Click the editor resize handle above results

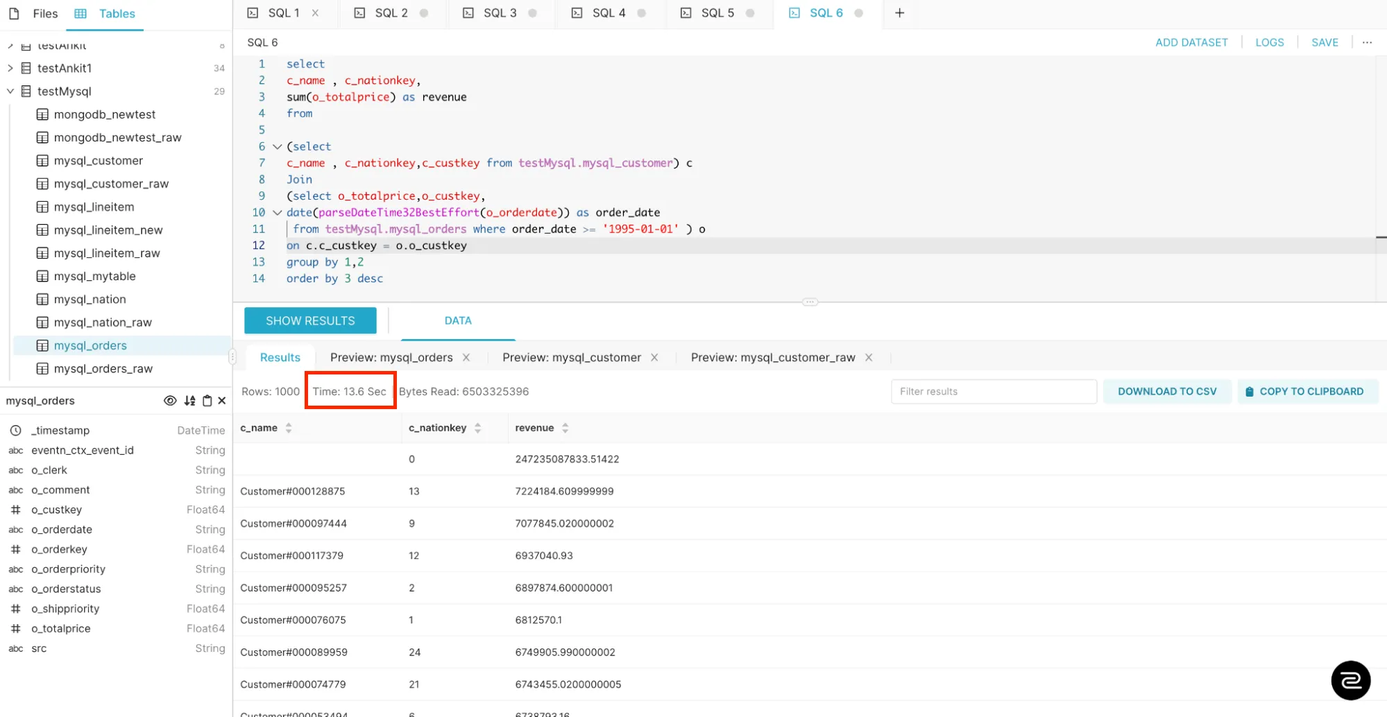click(810, 302)
